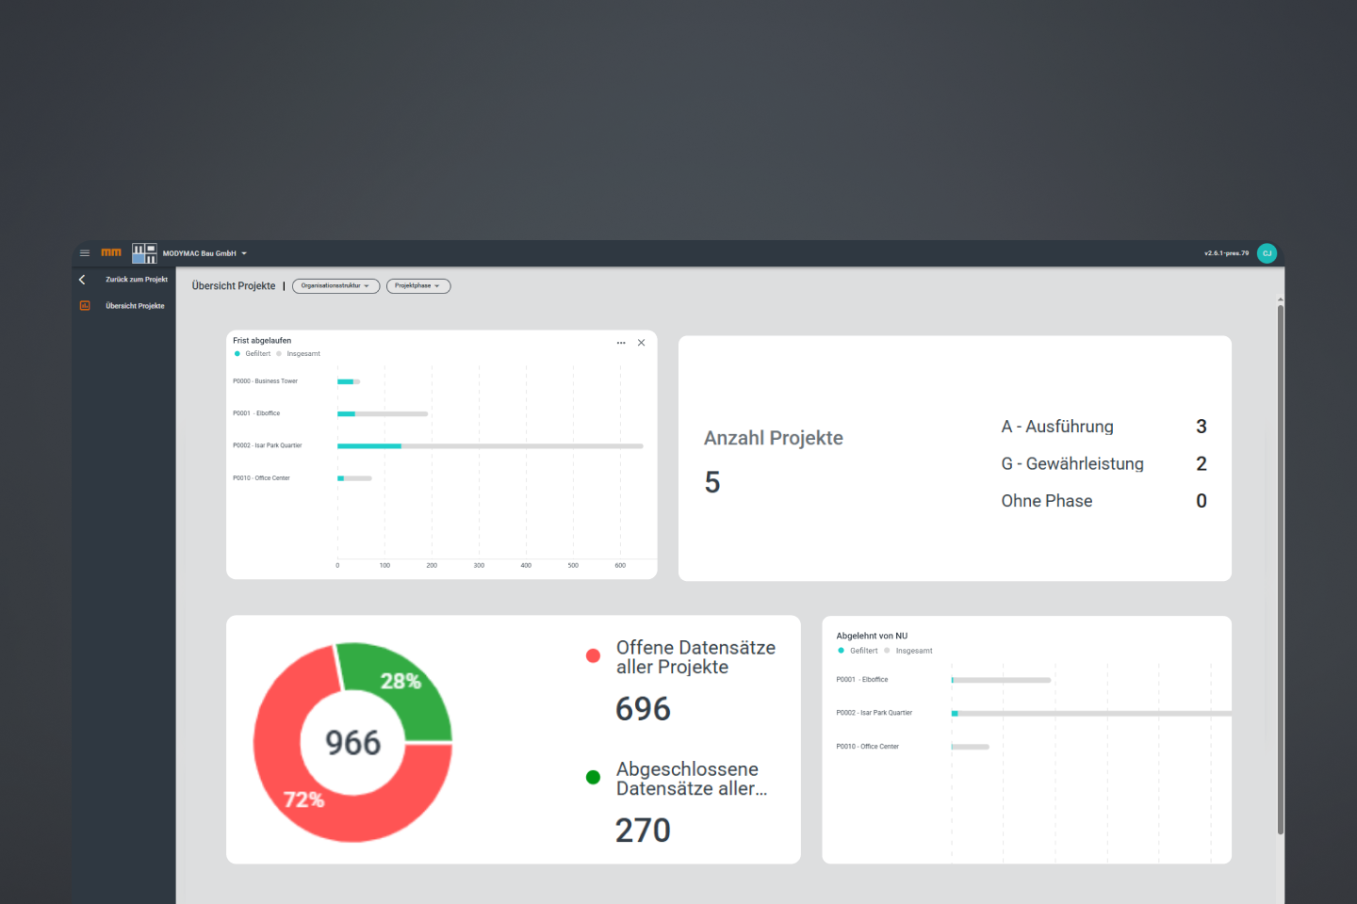This screenshot has height=904, width=1357.
Task: Select Übersicht Projekte in the sidebar
Action: click(x=135, y=306)
